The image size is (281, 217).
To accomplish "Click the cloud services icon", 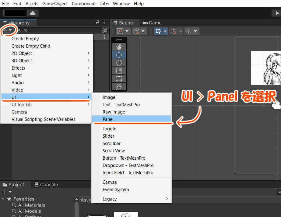I will (33, 13).
